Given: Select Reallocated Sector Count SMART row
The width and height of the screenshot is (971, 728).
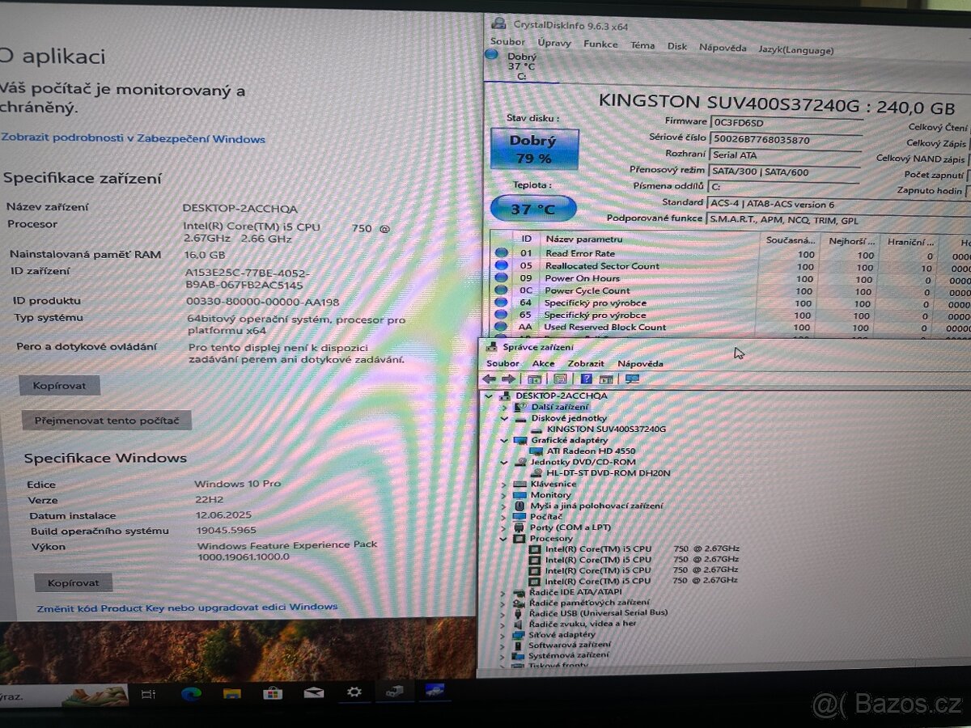Looking at the screenshot, I should coord(731,265).
